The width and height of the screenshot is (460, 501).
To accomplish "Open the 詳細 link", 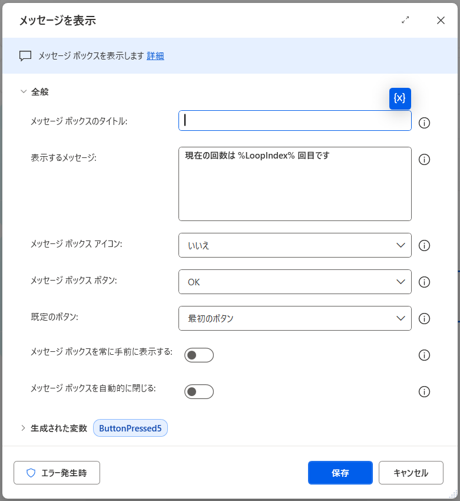I will coord(155,56).
